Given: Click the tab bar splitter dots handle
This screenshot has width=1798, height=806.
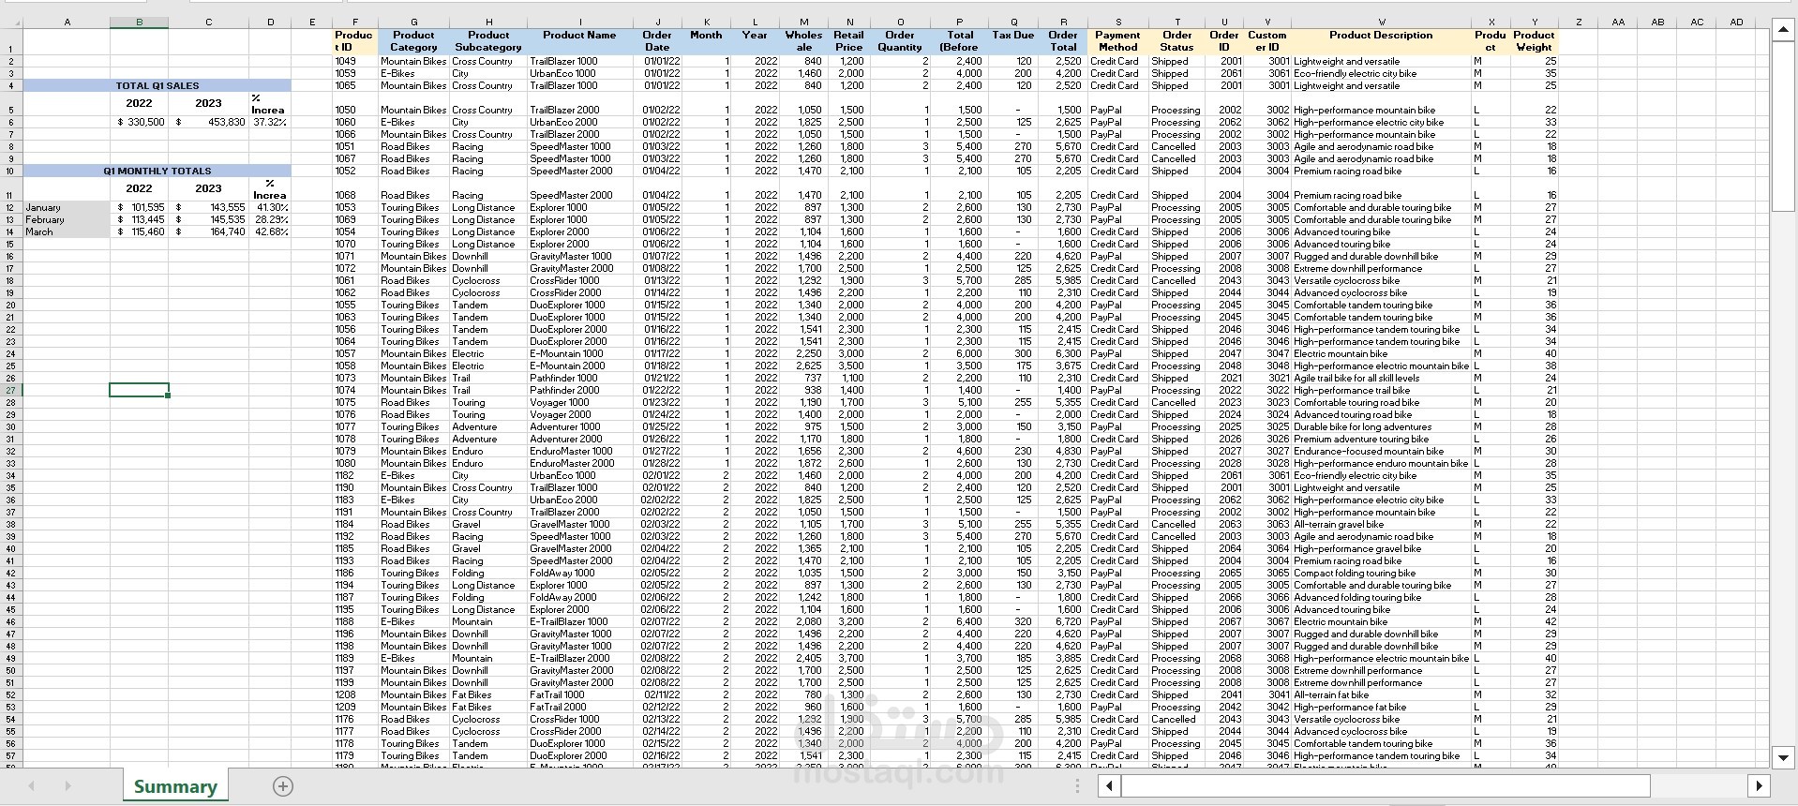Looking at the screenshot, I should pyautogui.click(x=1077, y=786).
